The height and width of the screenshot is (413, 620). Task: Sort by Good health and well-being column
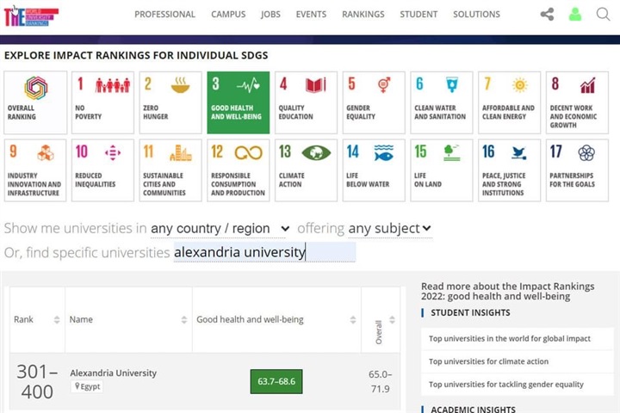[x=275, y=320]
